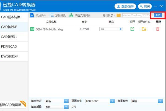Expand the 输出质量 quality dropdown
Image resolution: width=166 pixels, height=111 pixels.
pos(66,107)
